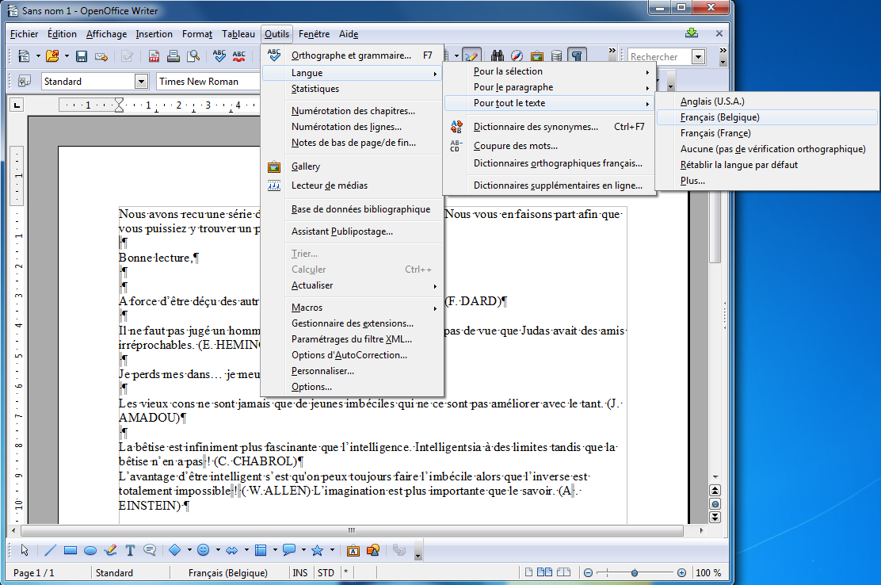Click the 100 % zoom level value
Screen dimensions: 881x585
[708, 572]
